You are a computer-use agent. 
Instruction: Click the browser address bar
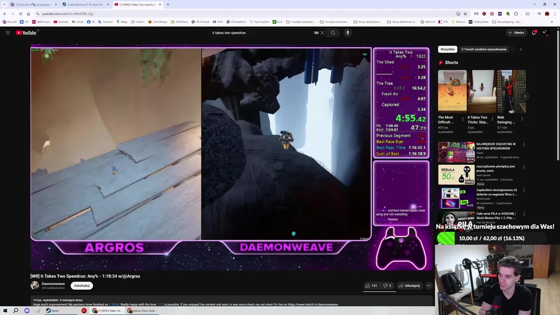pyautogui.click(x=245, y=14)
